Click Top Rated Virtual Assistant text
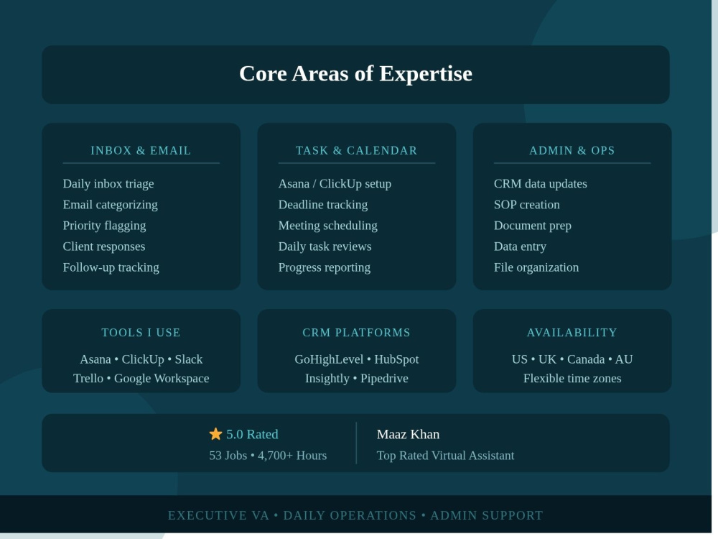Viewport: 718px width, 539px height. click(x=446, y=456)
